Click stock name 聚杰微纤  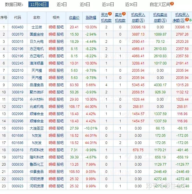point(37,92)
